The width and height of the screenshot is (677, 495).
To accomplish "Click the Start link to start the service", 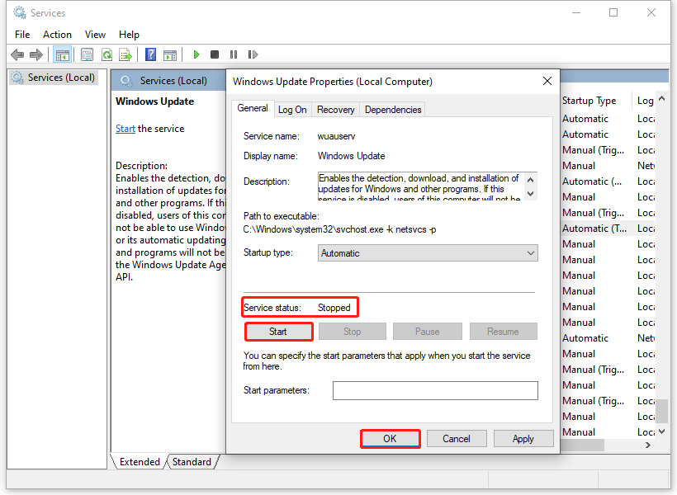I will 125,129.
